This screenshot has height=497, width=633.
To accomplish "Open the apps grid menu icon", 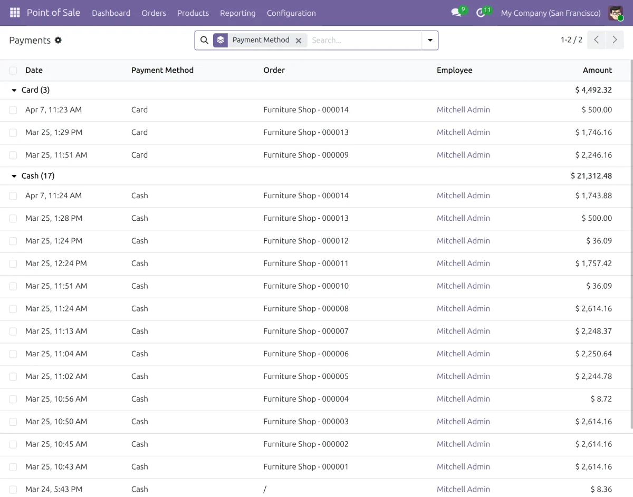I will (x=15, y=13).
